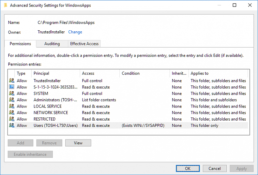The height and width of the screenshot is (175, 258).
Task: Open the Effective Access tab
Action: click(84, 44)
